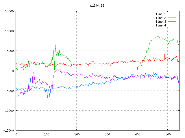Click the green line sample beside line 2
Viewport: 185px width, 138px height.
[172, 18]
